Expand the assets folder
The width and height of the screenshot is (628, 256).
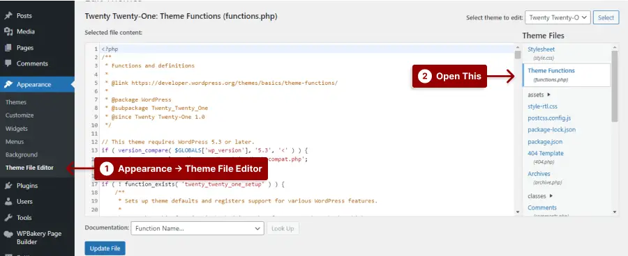tap(539, 95)
